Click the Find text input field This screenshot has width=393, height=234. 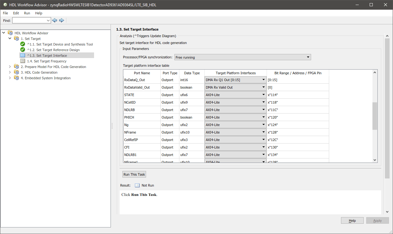pyautogui.click(x=29, y=20)
